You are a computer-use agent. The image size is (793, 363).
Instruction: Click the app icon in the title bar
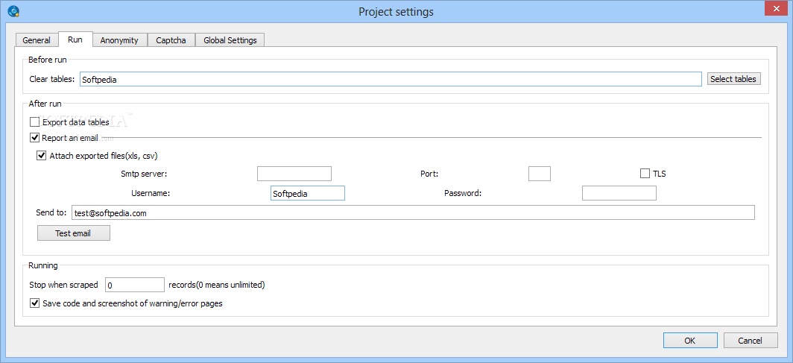click(13, 11)
